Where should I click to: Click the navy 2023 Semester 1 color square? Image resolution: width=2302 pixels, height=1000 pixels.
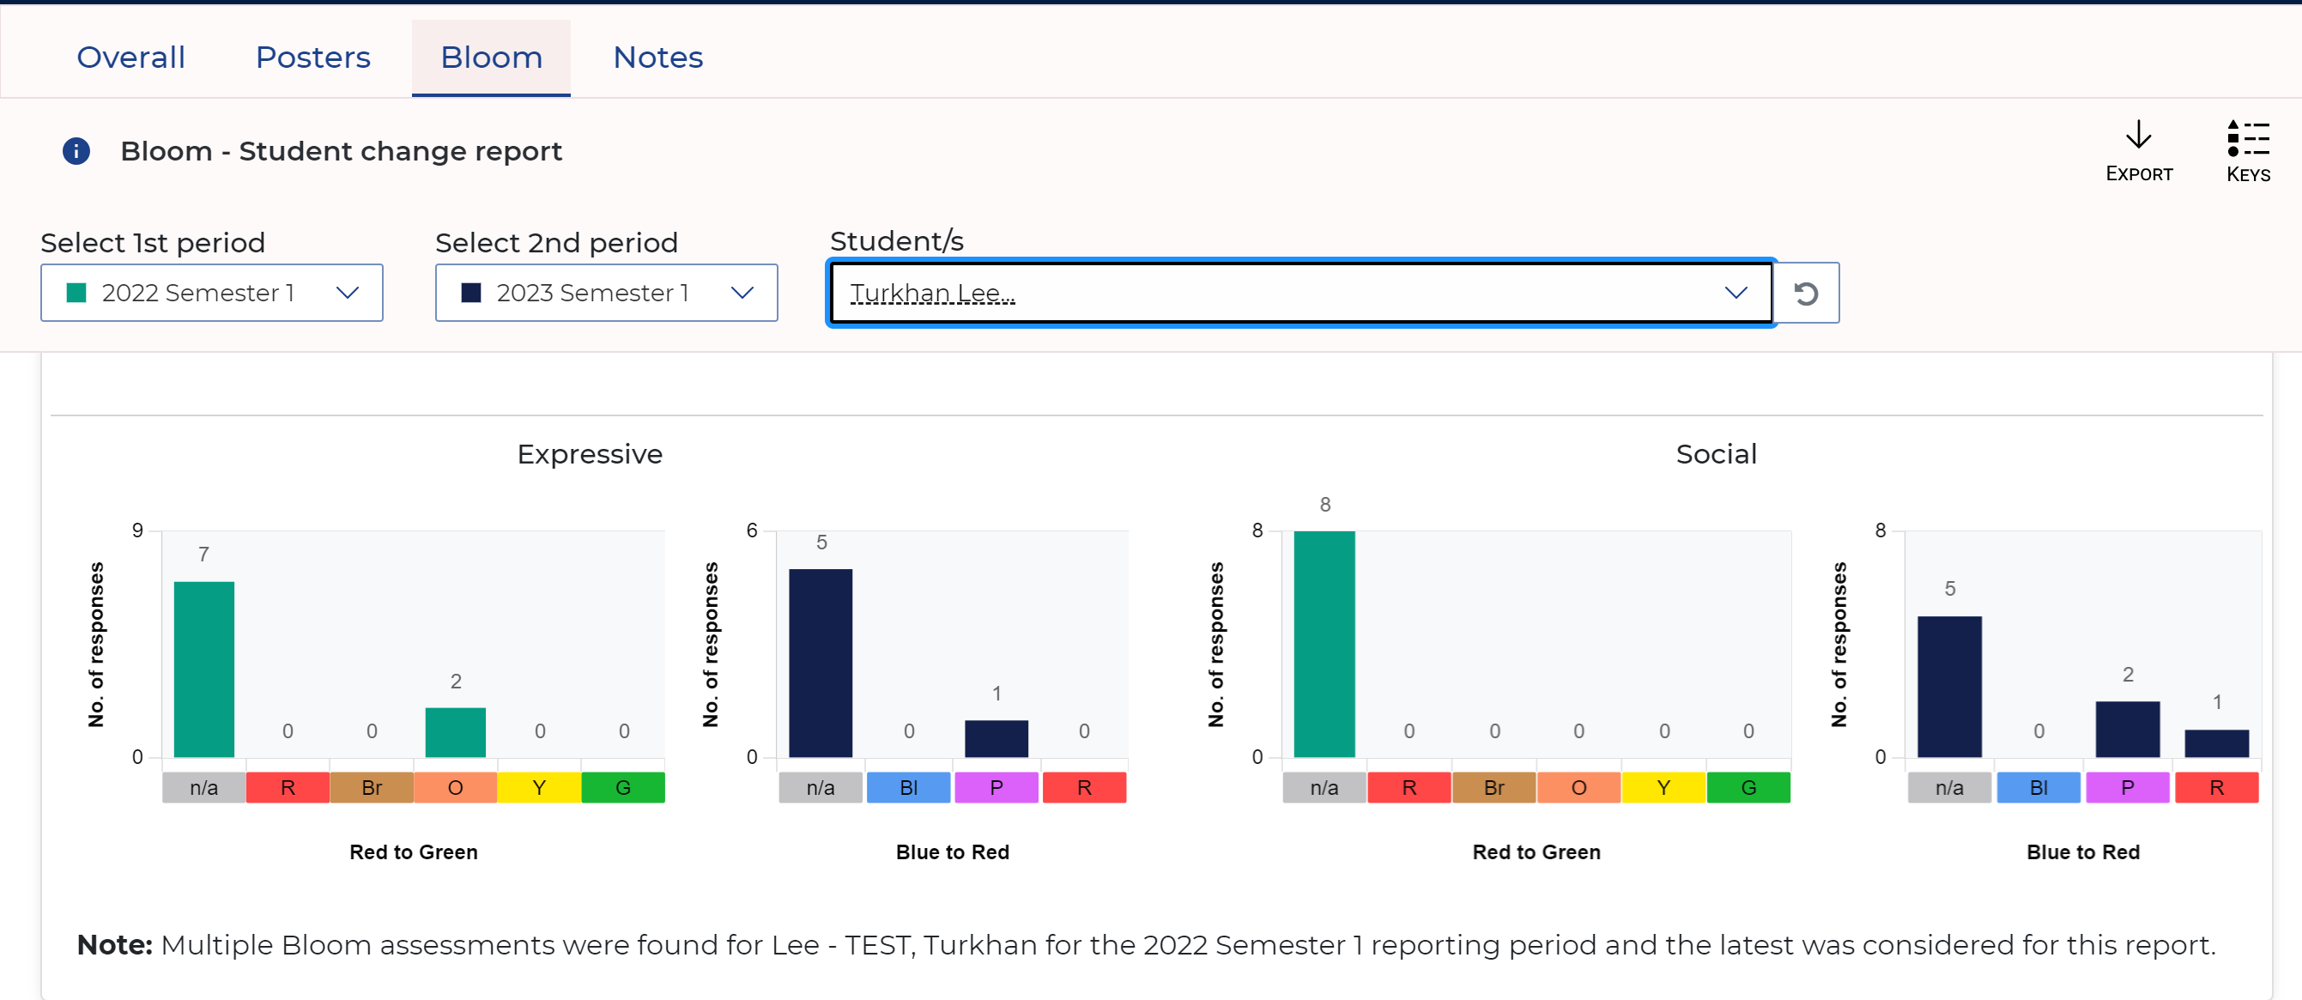471,293
